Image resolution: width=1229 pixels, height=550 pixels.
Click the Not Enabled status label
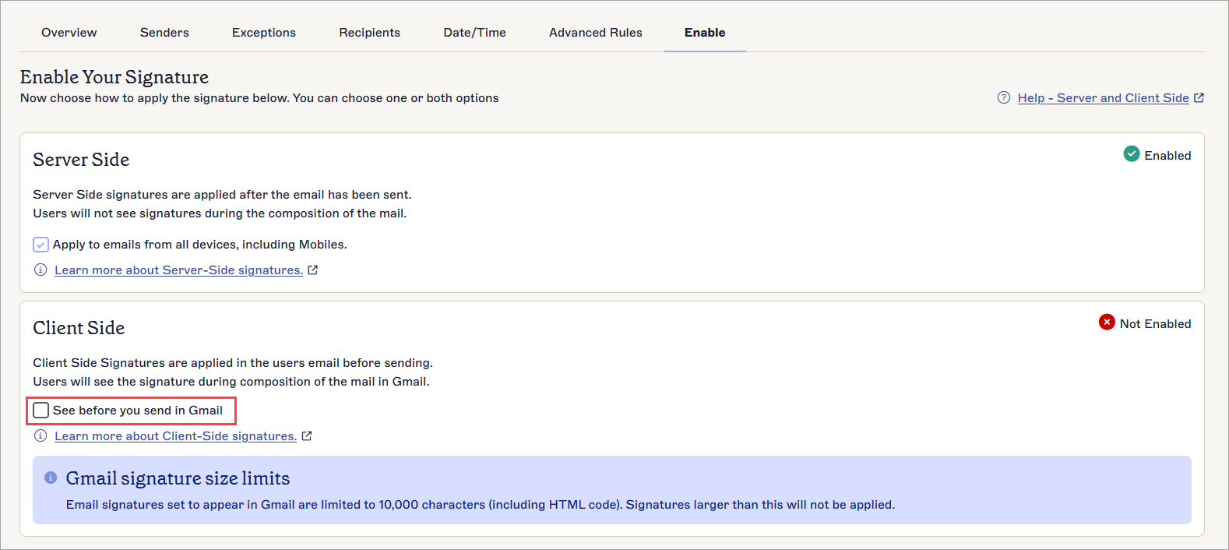point(1155,324)
